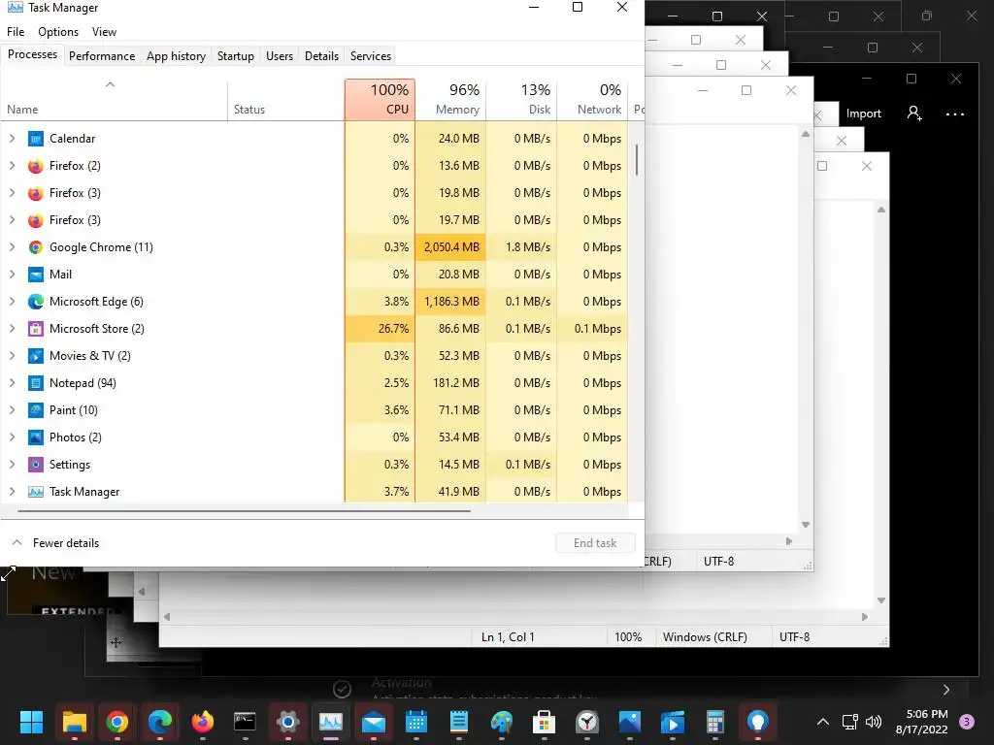The image size is (994, 745).
Task: Click Firefox (2) process icon
Action: (x=36, y=166)
